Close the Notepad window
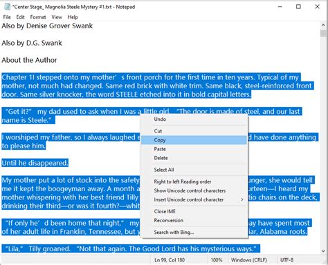 click(318, 7)
